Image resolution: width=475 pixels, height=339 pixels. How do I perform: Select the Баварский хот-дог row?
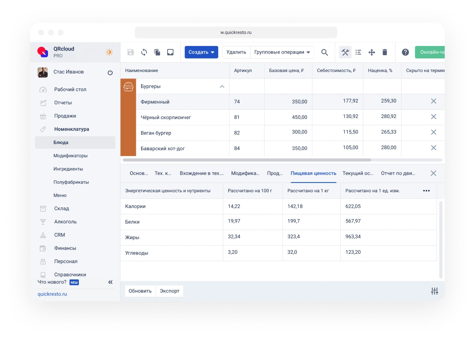click(163, 149)
